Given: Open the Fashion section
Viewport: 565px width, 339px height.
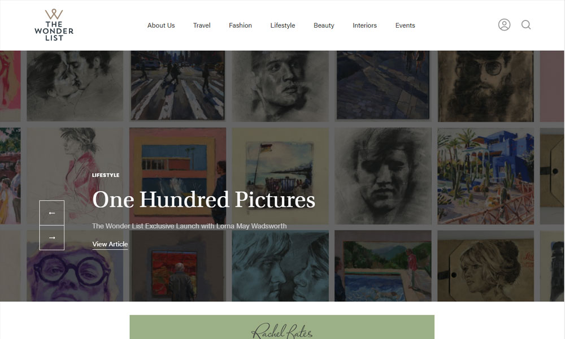Looking at the screenshot, I should point(240,25).
